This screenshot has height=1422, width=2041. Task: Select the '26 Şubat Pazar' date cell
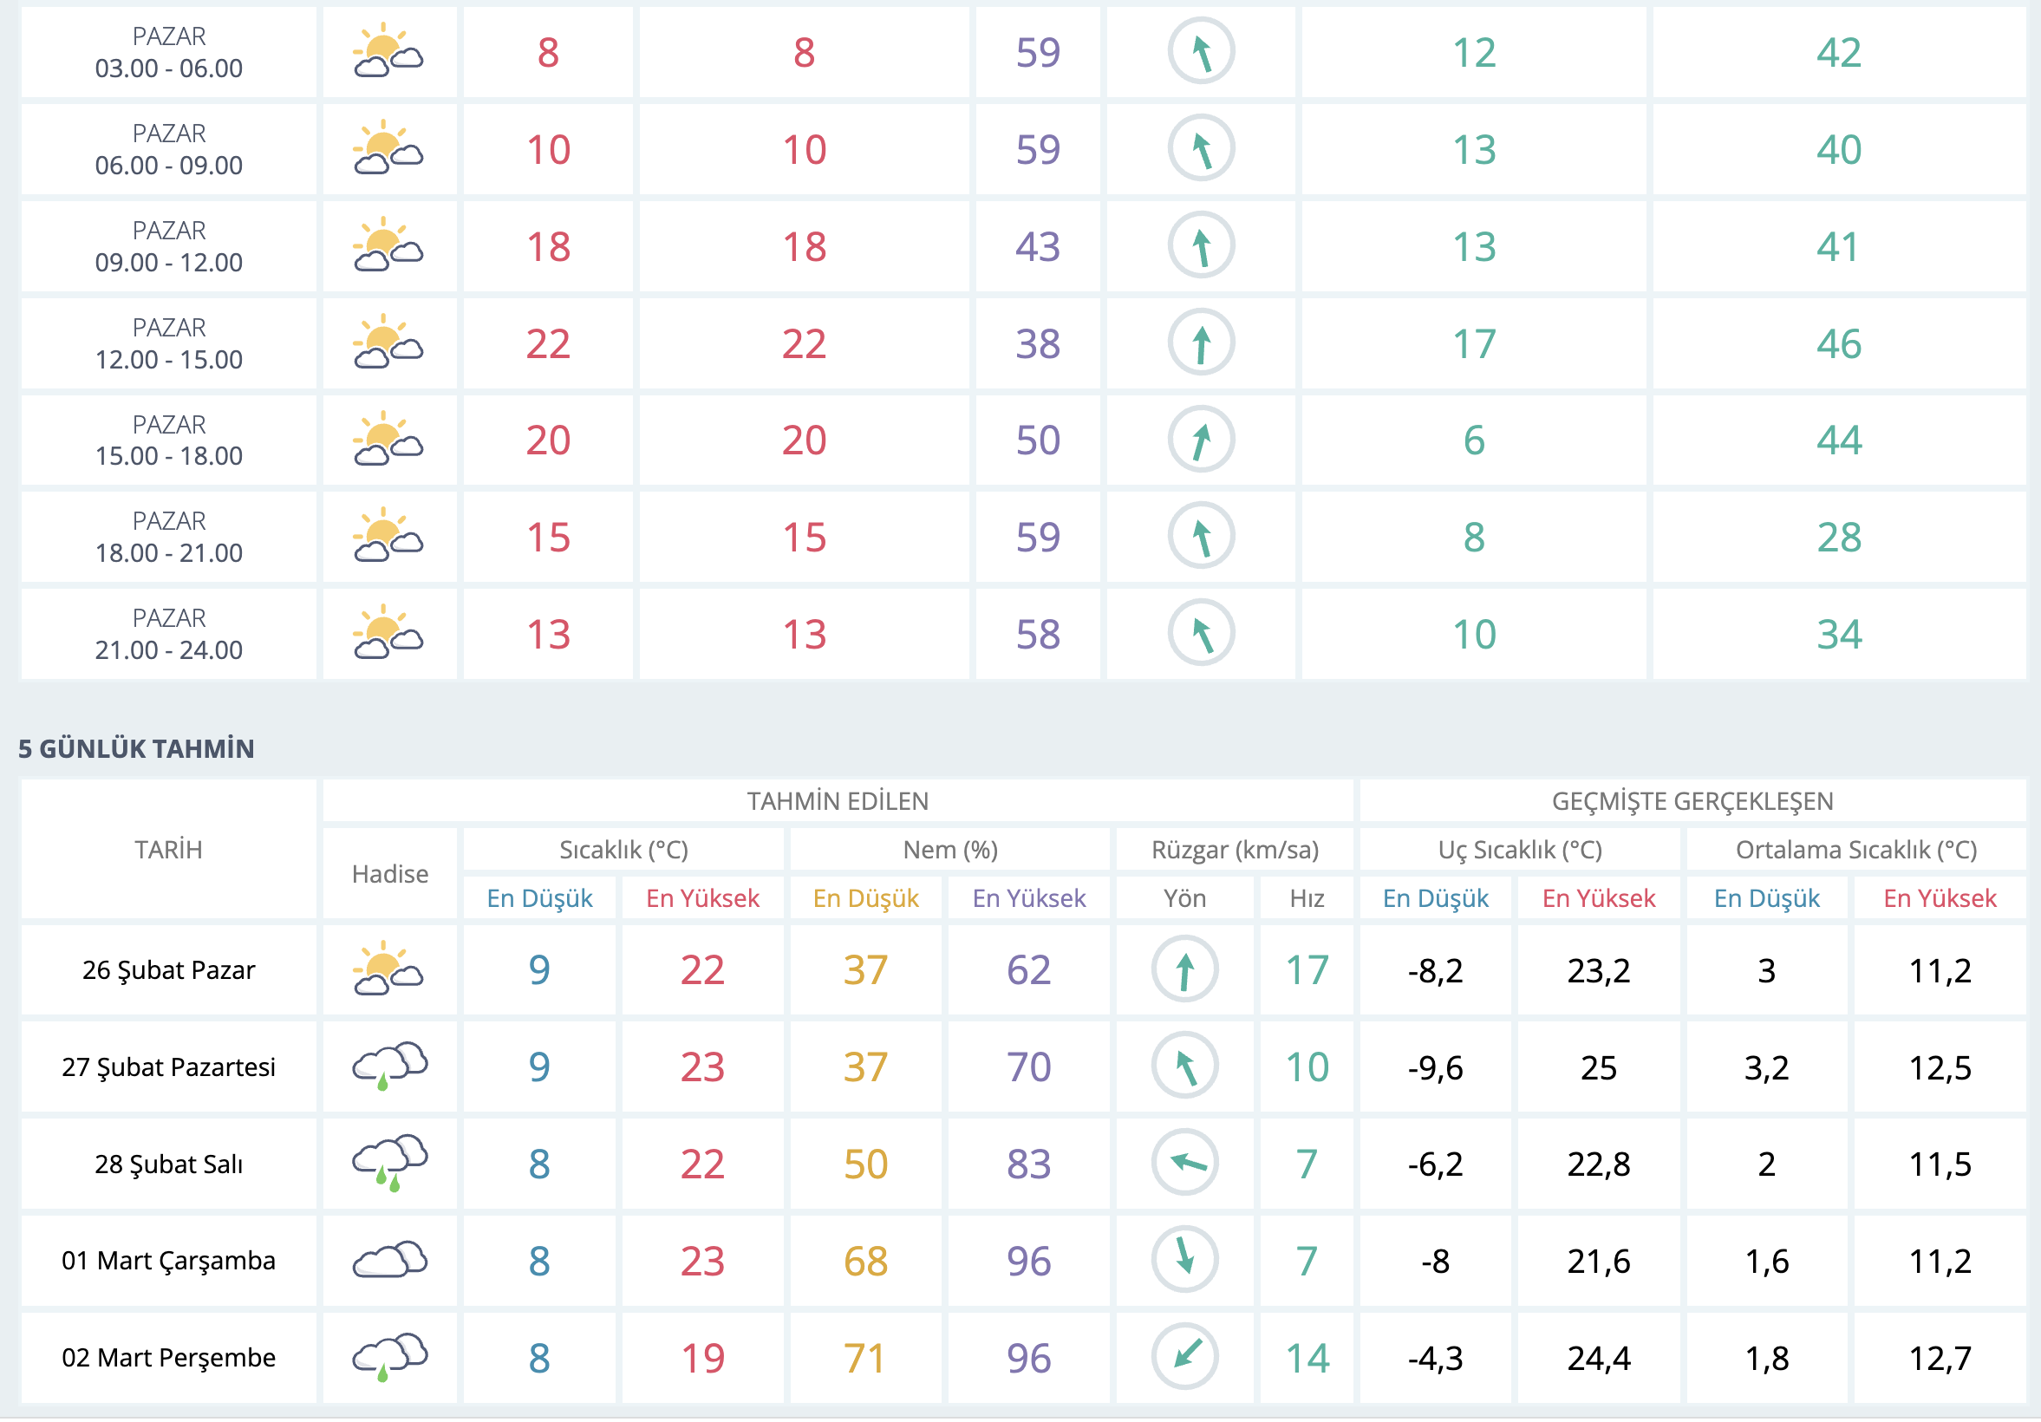pos(169,969)
